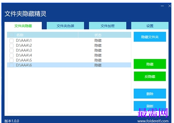
Task: Click 隐藏 status of D:\AAA\1
Action: tap(98, 41)
